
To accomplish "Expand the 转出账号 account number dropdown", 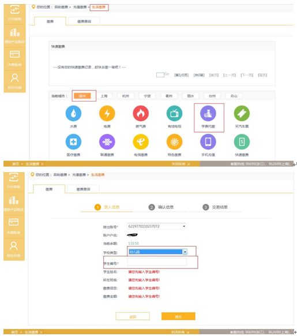I will click(x=184, y=226).
